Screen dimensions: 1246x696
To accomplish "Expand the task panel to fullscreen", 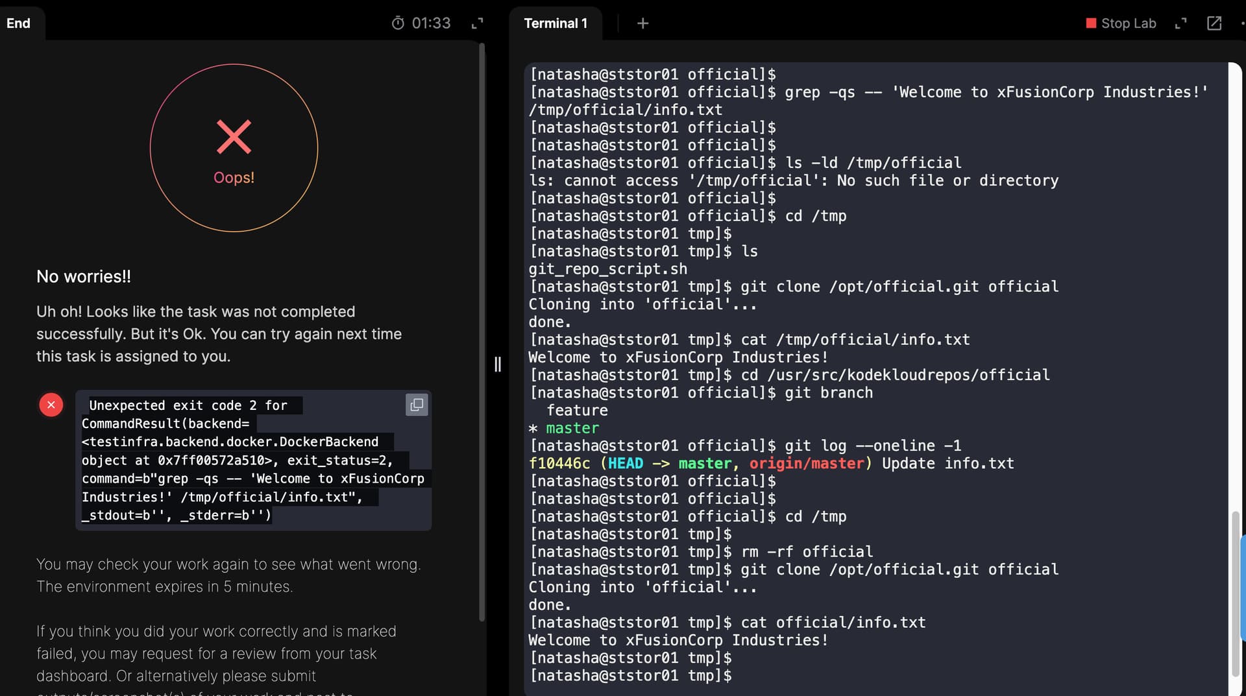I will [477, 23].
